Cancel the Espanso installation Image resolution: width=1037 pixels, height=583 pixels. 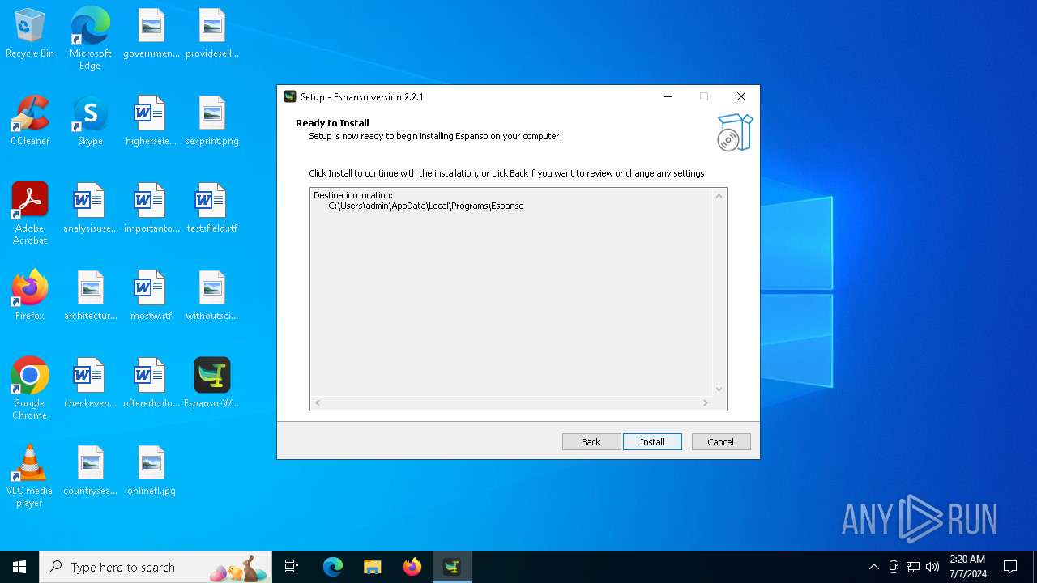pos(721,442)
